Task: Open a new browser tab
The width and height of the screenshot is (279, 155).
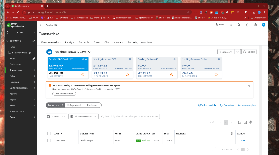Action: tap(47, 6)
